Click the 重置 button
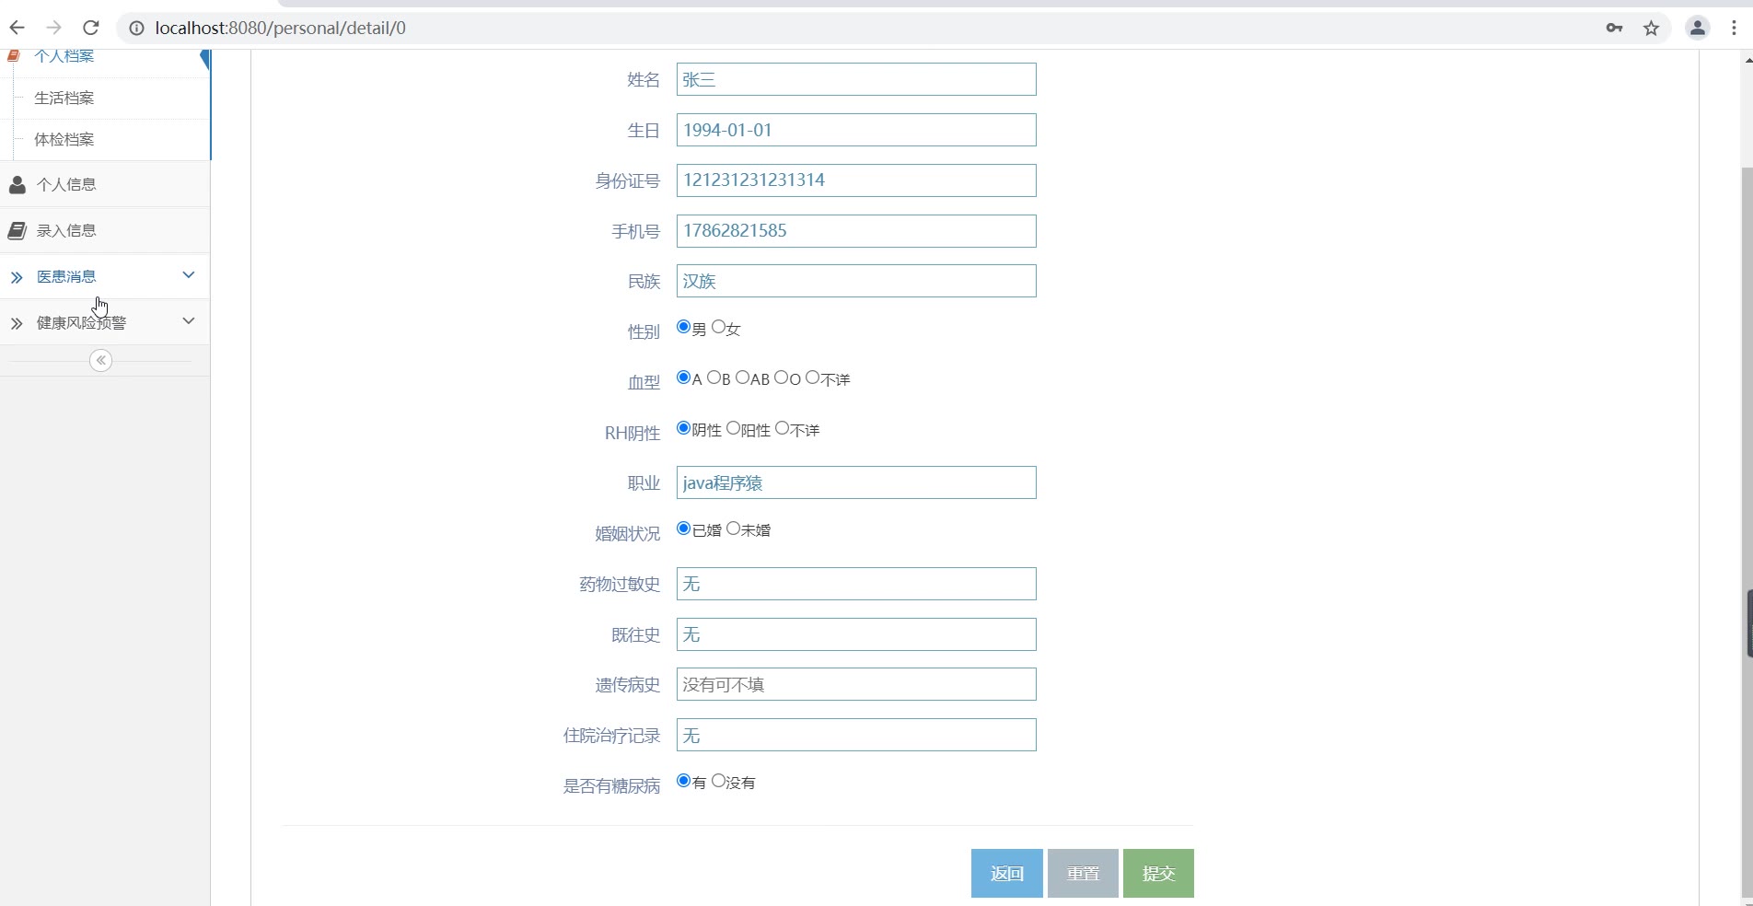 pyautogui.click(x=1083, y=873)
